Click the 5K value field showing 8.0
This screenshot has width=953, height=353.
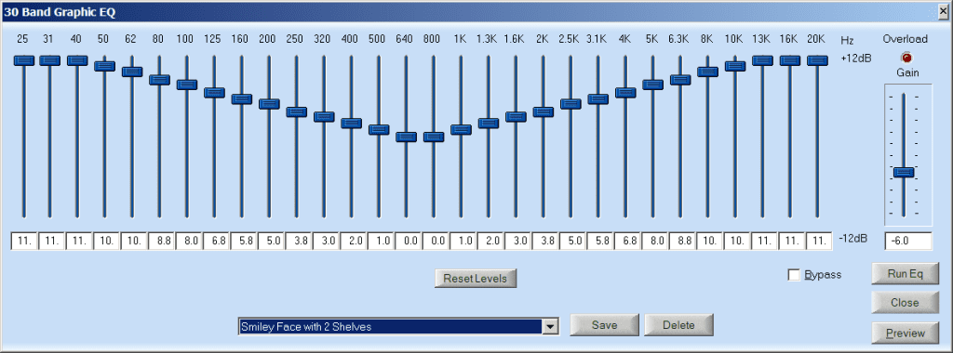click(x=654, y=241)
